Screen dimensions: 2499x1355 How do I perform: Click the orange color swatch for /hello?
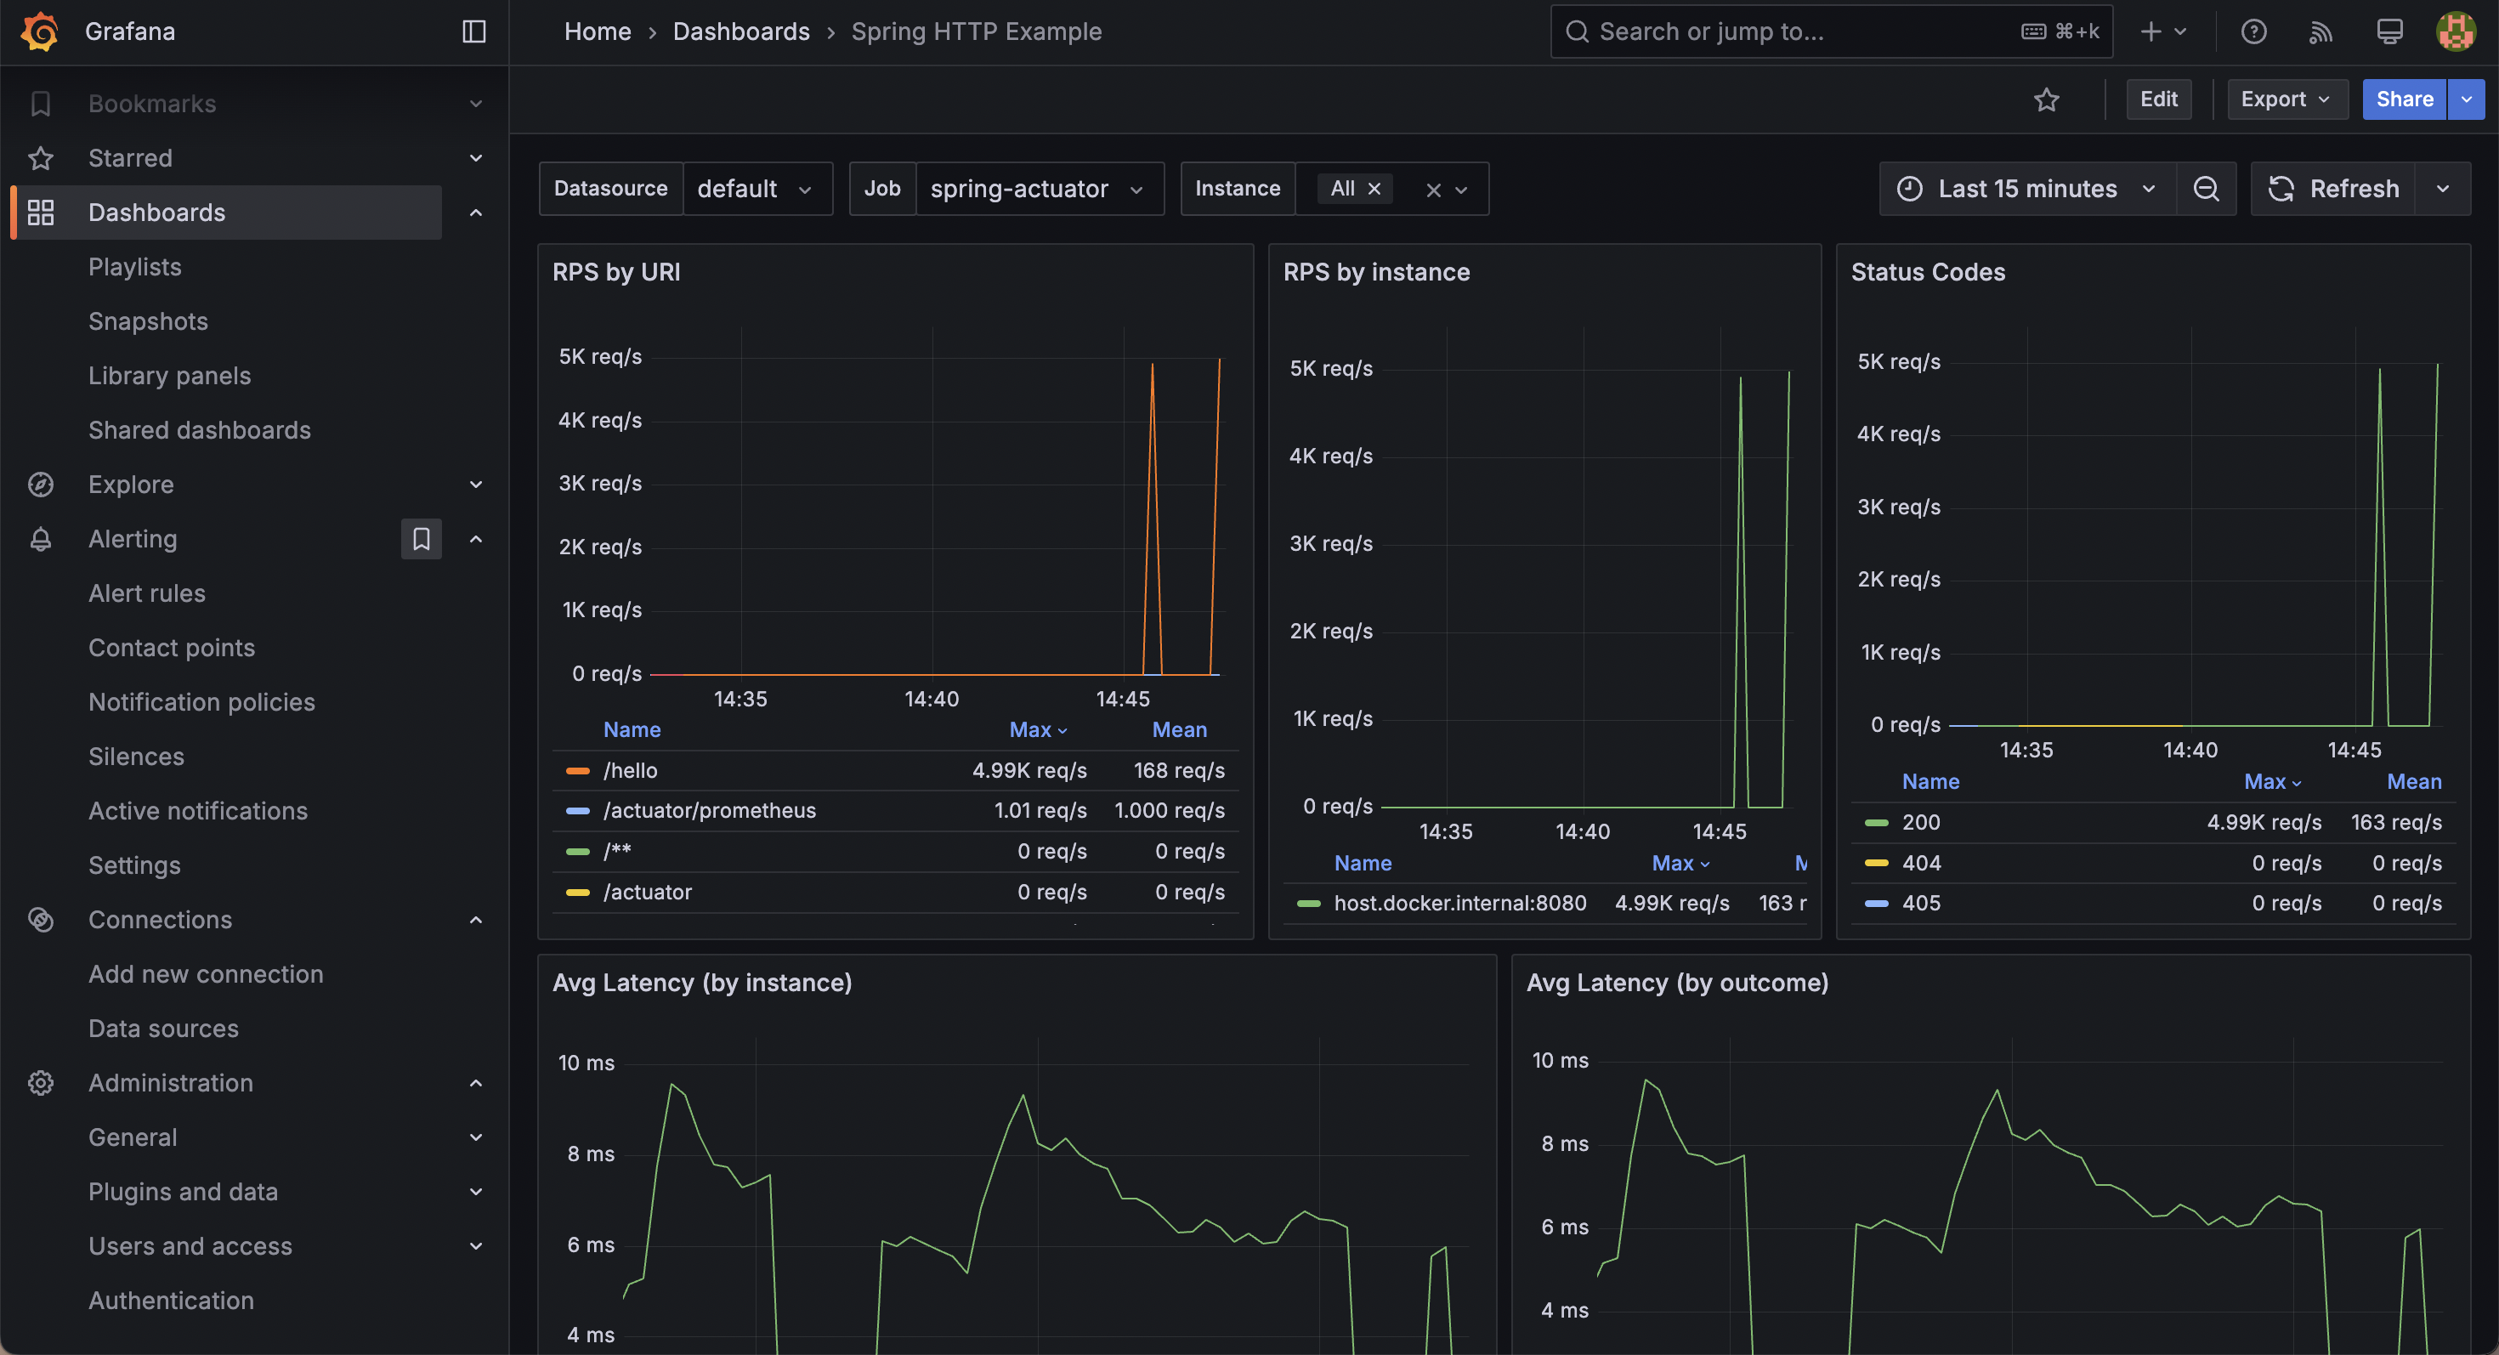pyautogui.click(x=578, y=770)
